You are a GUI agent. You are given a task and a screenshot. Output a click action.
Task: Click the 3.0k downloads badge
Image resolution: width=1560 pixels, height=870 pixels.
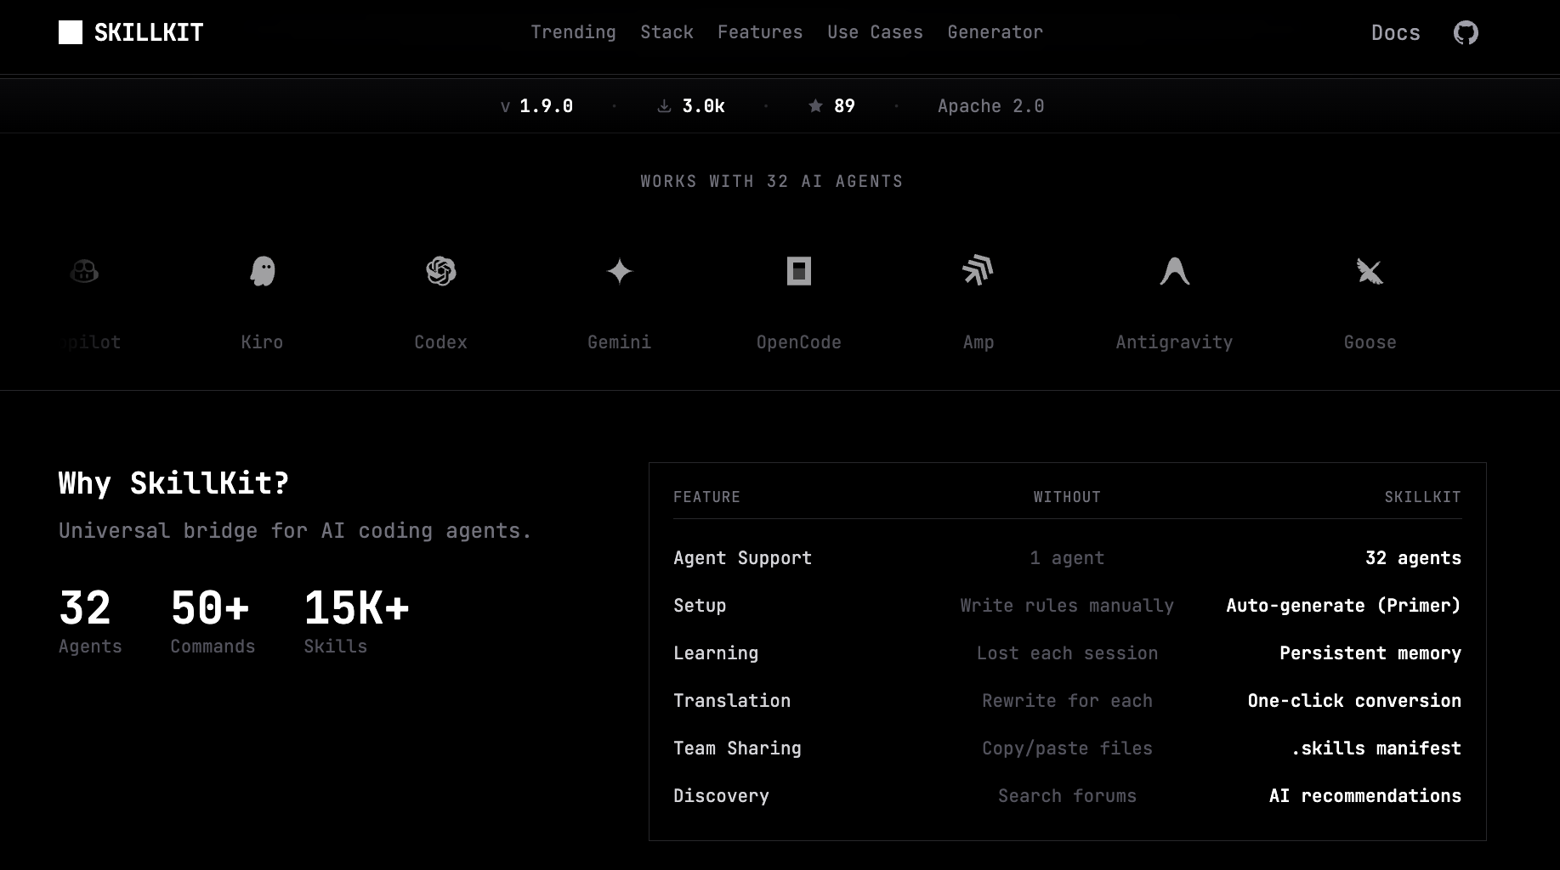(691, 105)
